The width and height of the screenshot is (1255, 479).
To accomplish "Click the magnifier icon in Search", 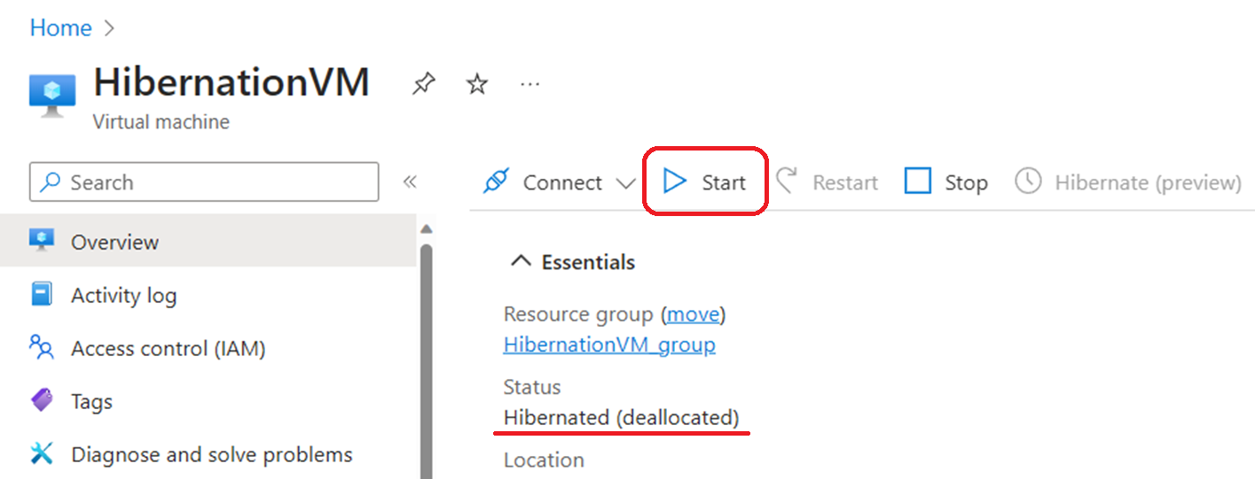I will 51,182.
